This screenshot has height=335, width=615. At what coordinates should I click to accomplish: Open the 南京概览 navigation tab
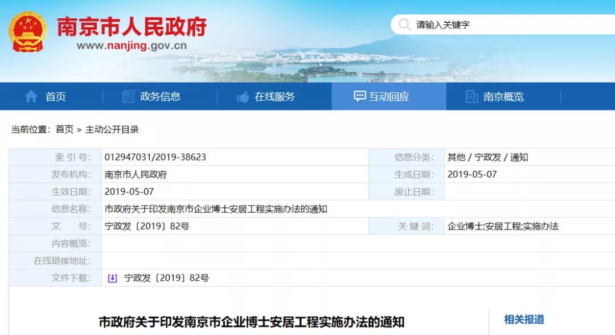point(503,96)
